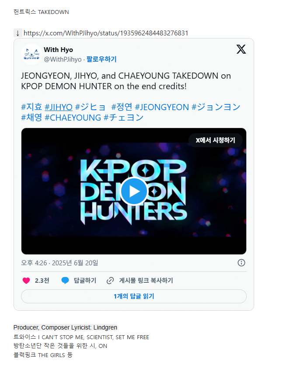Open the x.com WithPJihyo status URL
The image size is (290, 368).
[106, 33]
